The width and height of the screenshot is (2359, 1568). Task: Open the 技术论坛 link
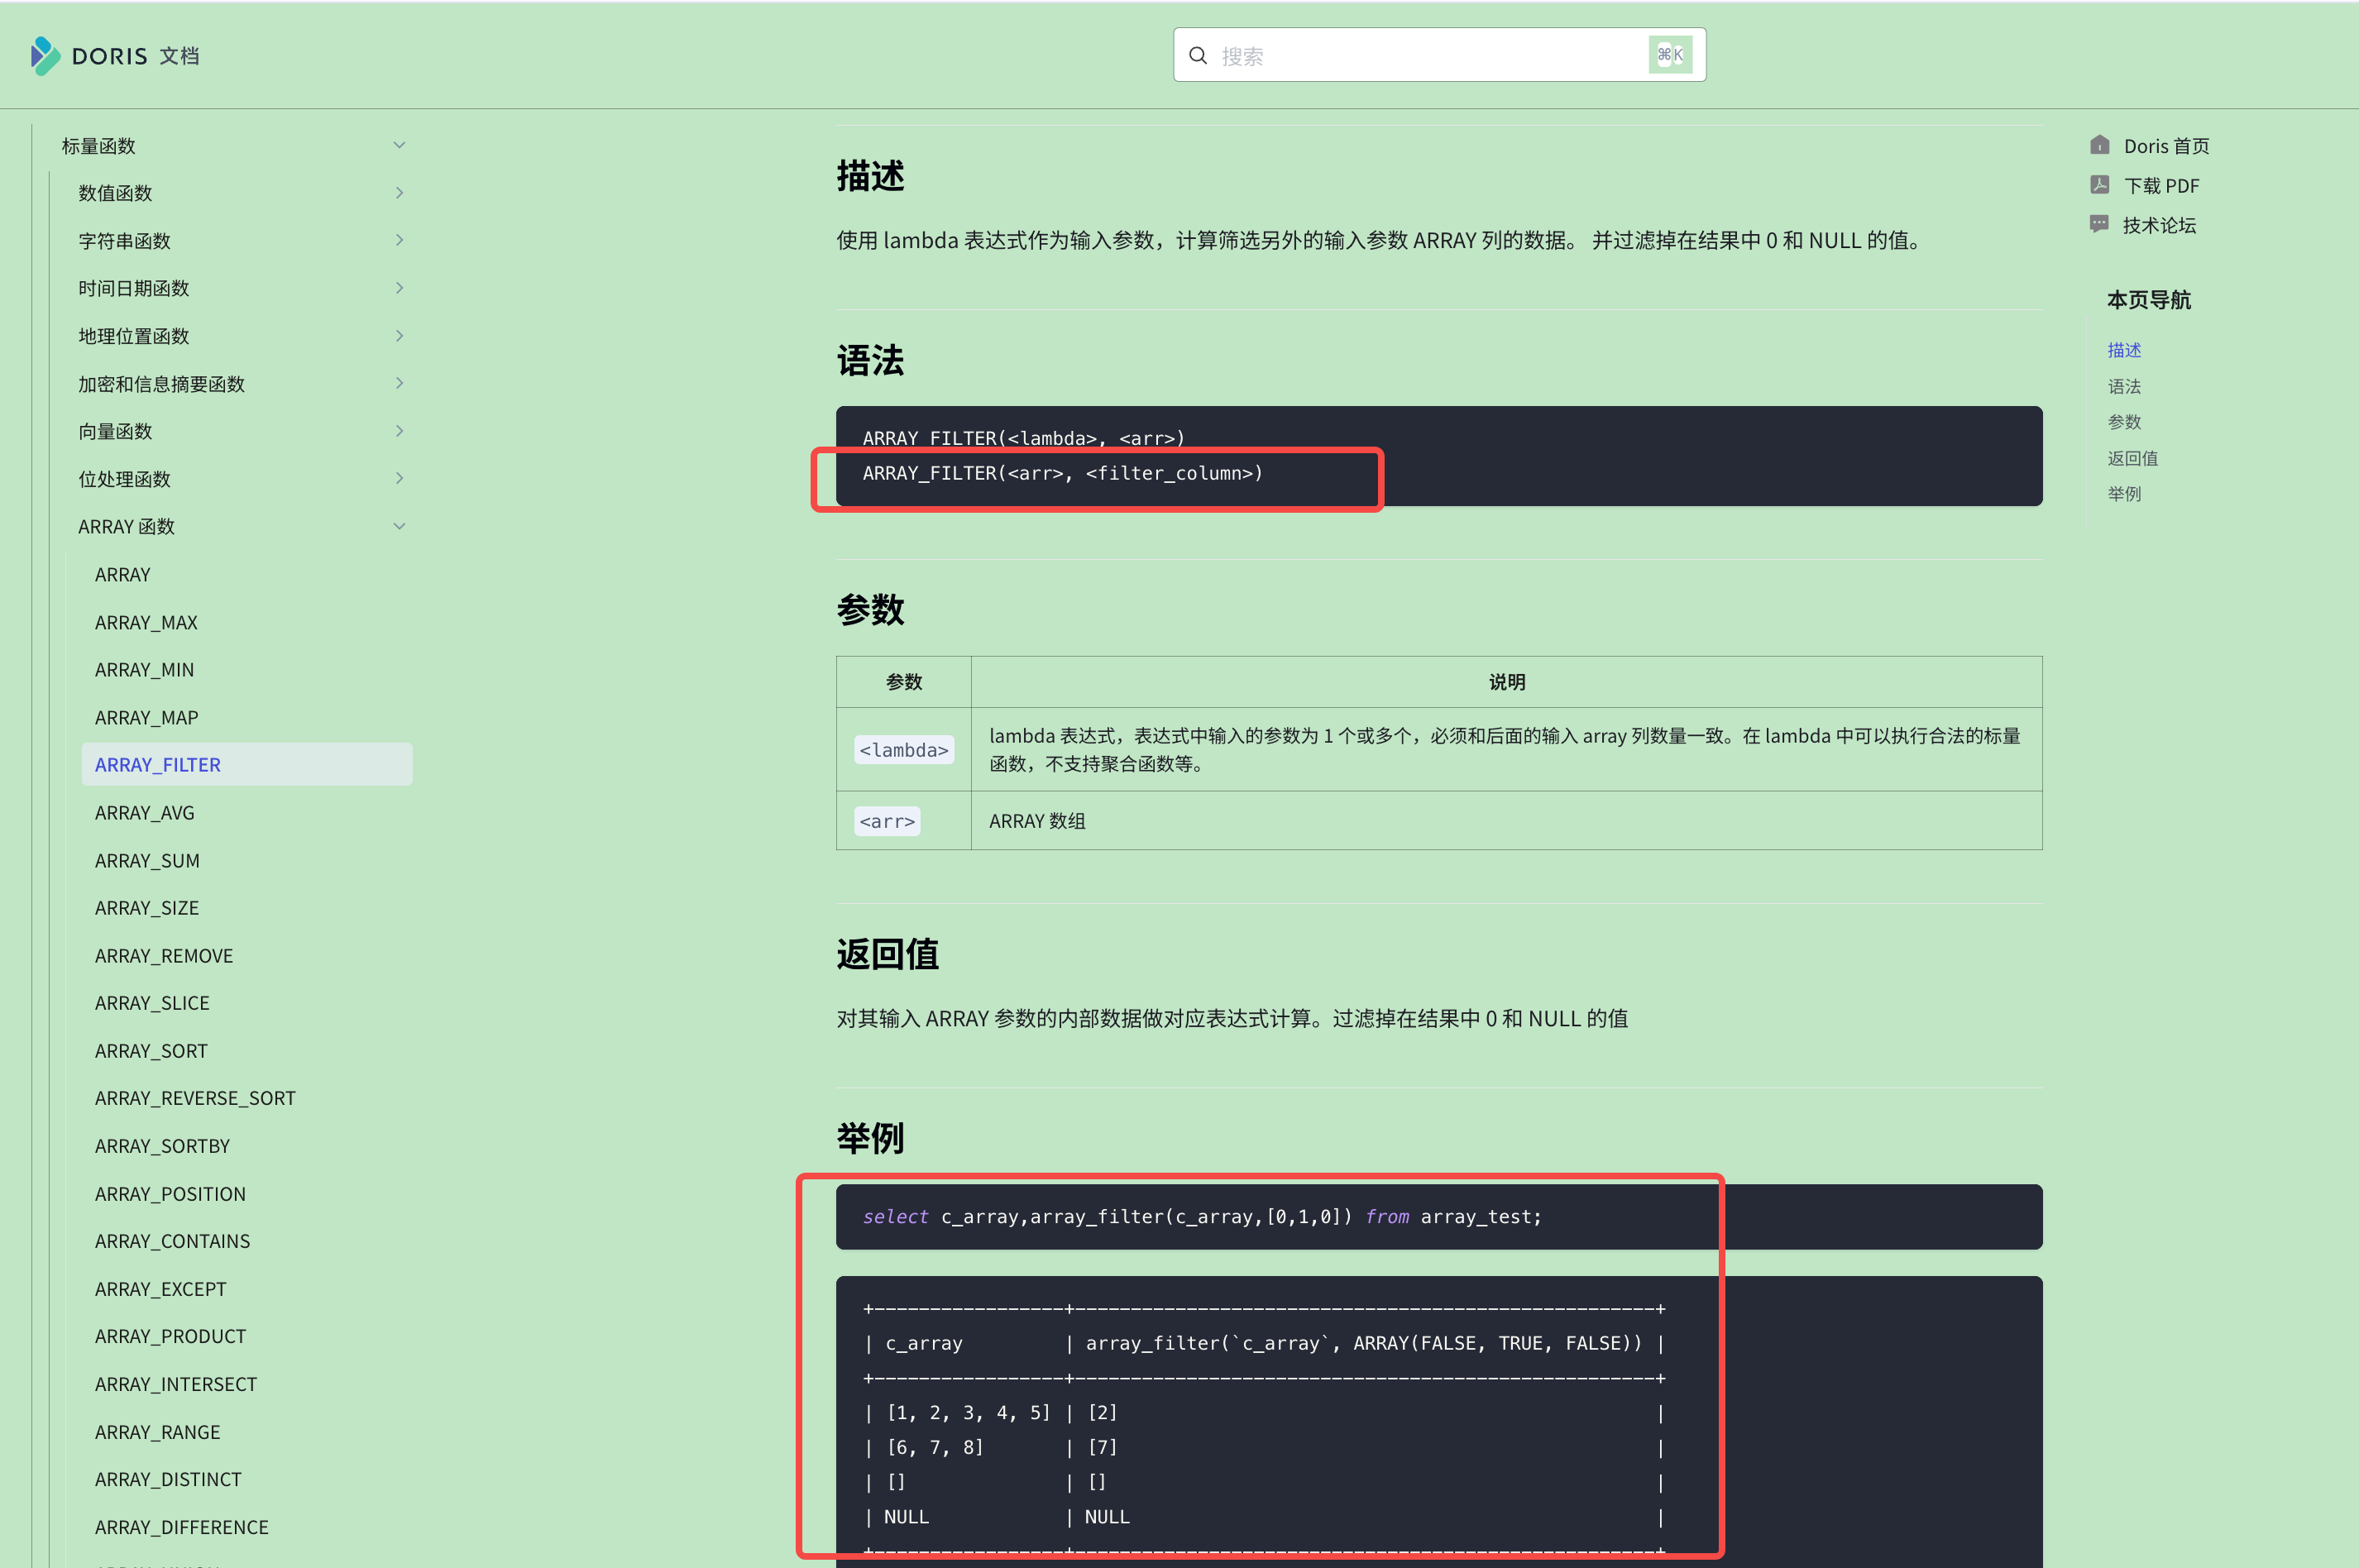pyautogui.click(x=2159, y=225)
